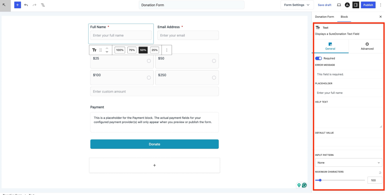Click the Donation Form title field
The height and width of the screenshot is (195, 386).
(191, 5)
